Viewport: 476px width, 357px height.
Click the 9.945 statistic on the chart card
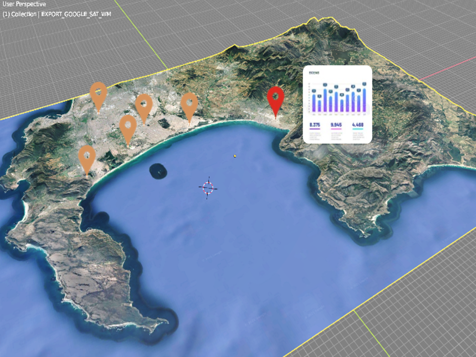336,125
